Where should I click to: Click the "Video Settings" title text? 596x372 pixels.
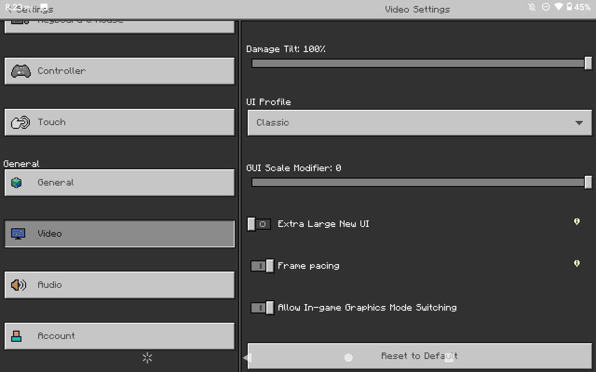tap(418, 9)
